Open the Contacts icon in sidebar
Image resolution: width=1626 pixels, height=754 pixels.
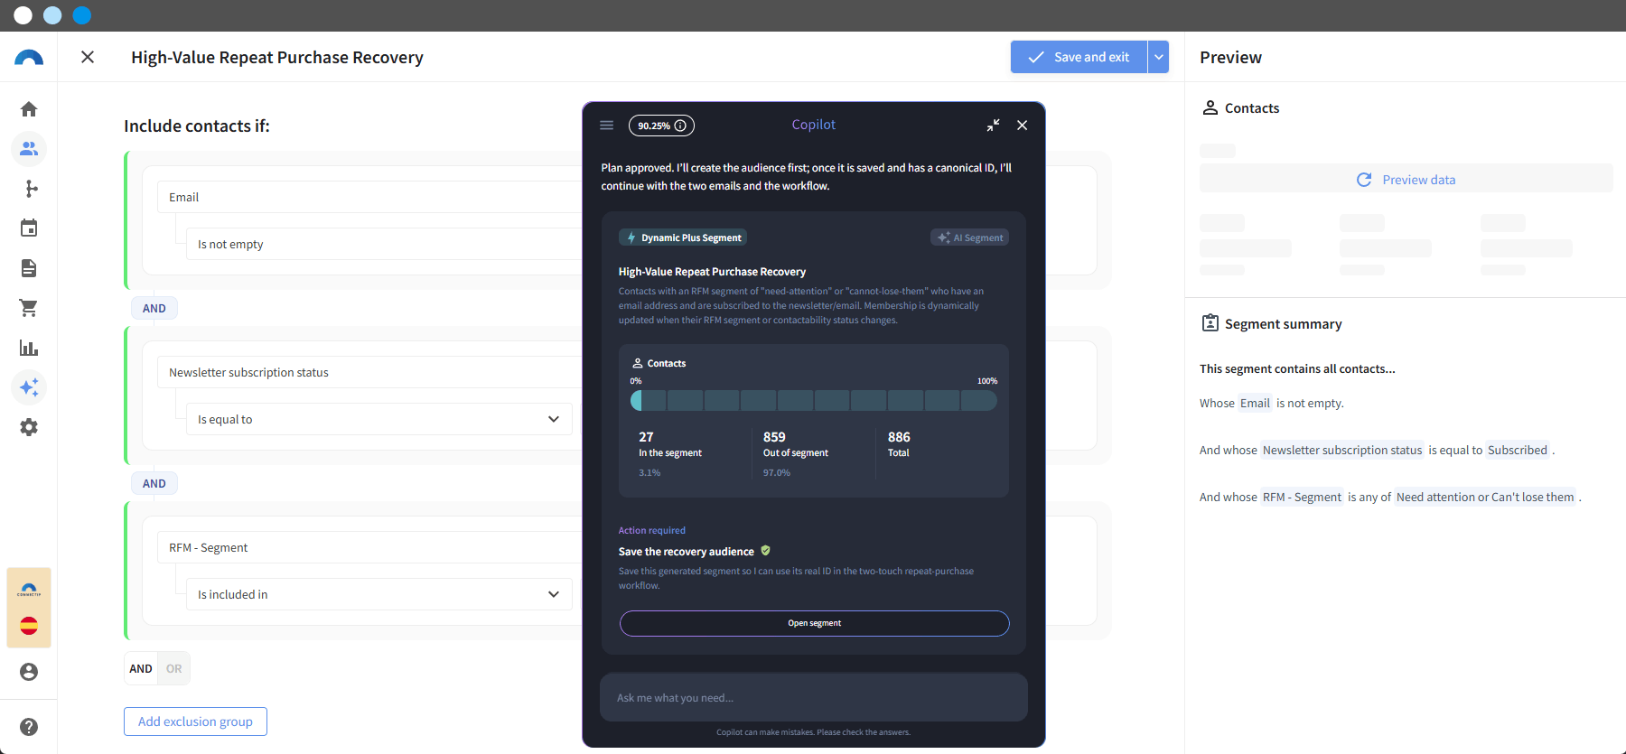29,149
